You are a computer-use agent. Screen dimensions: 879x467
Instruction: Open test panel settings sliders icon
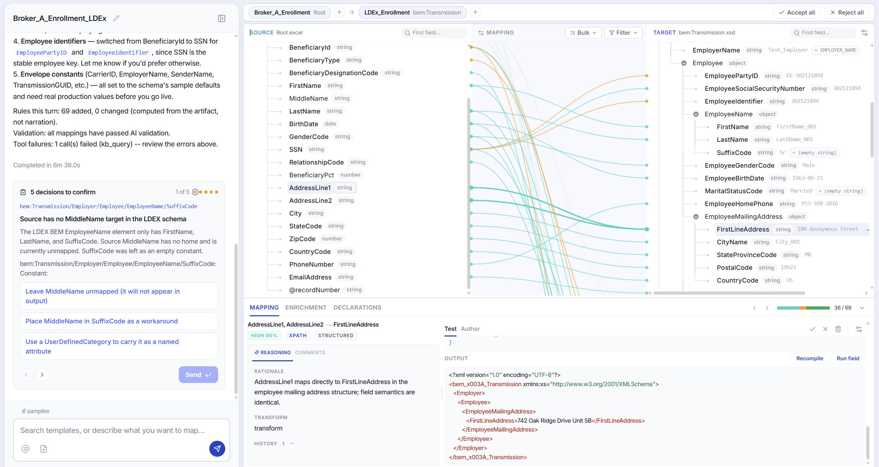(859, 329)
